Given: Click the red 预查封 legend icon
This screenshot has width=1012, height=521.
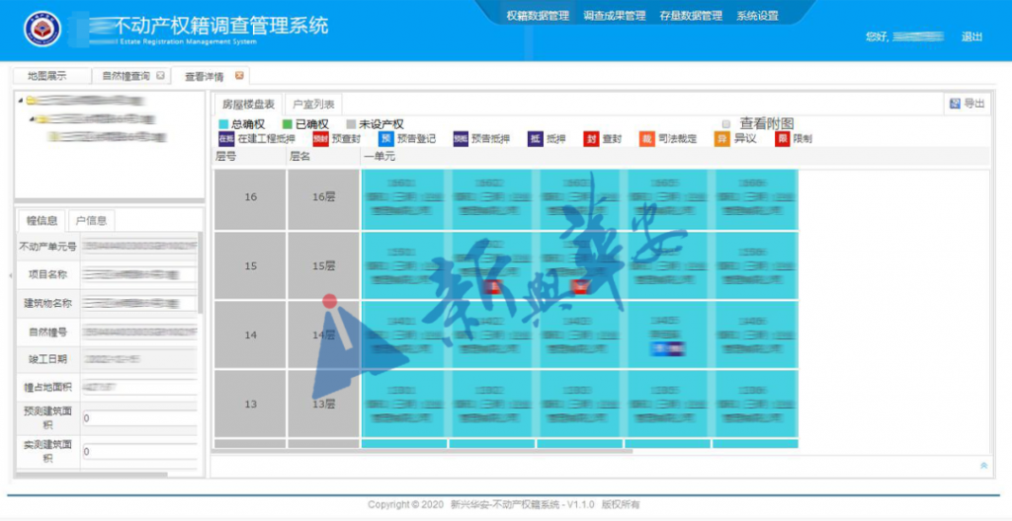Looking at the screenshot, I should tap(319, 139).
